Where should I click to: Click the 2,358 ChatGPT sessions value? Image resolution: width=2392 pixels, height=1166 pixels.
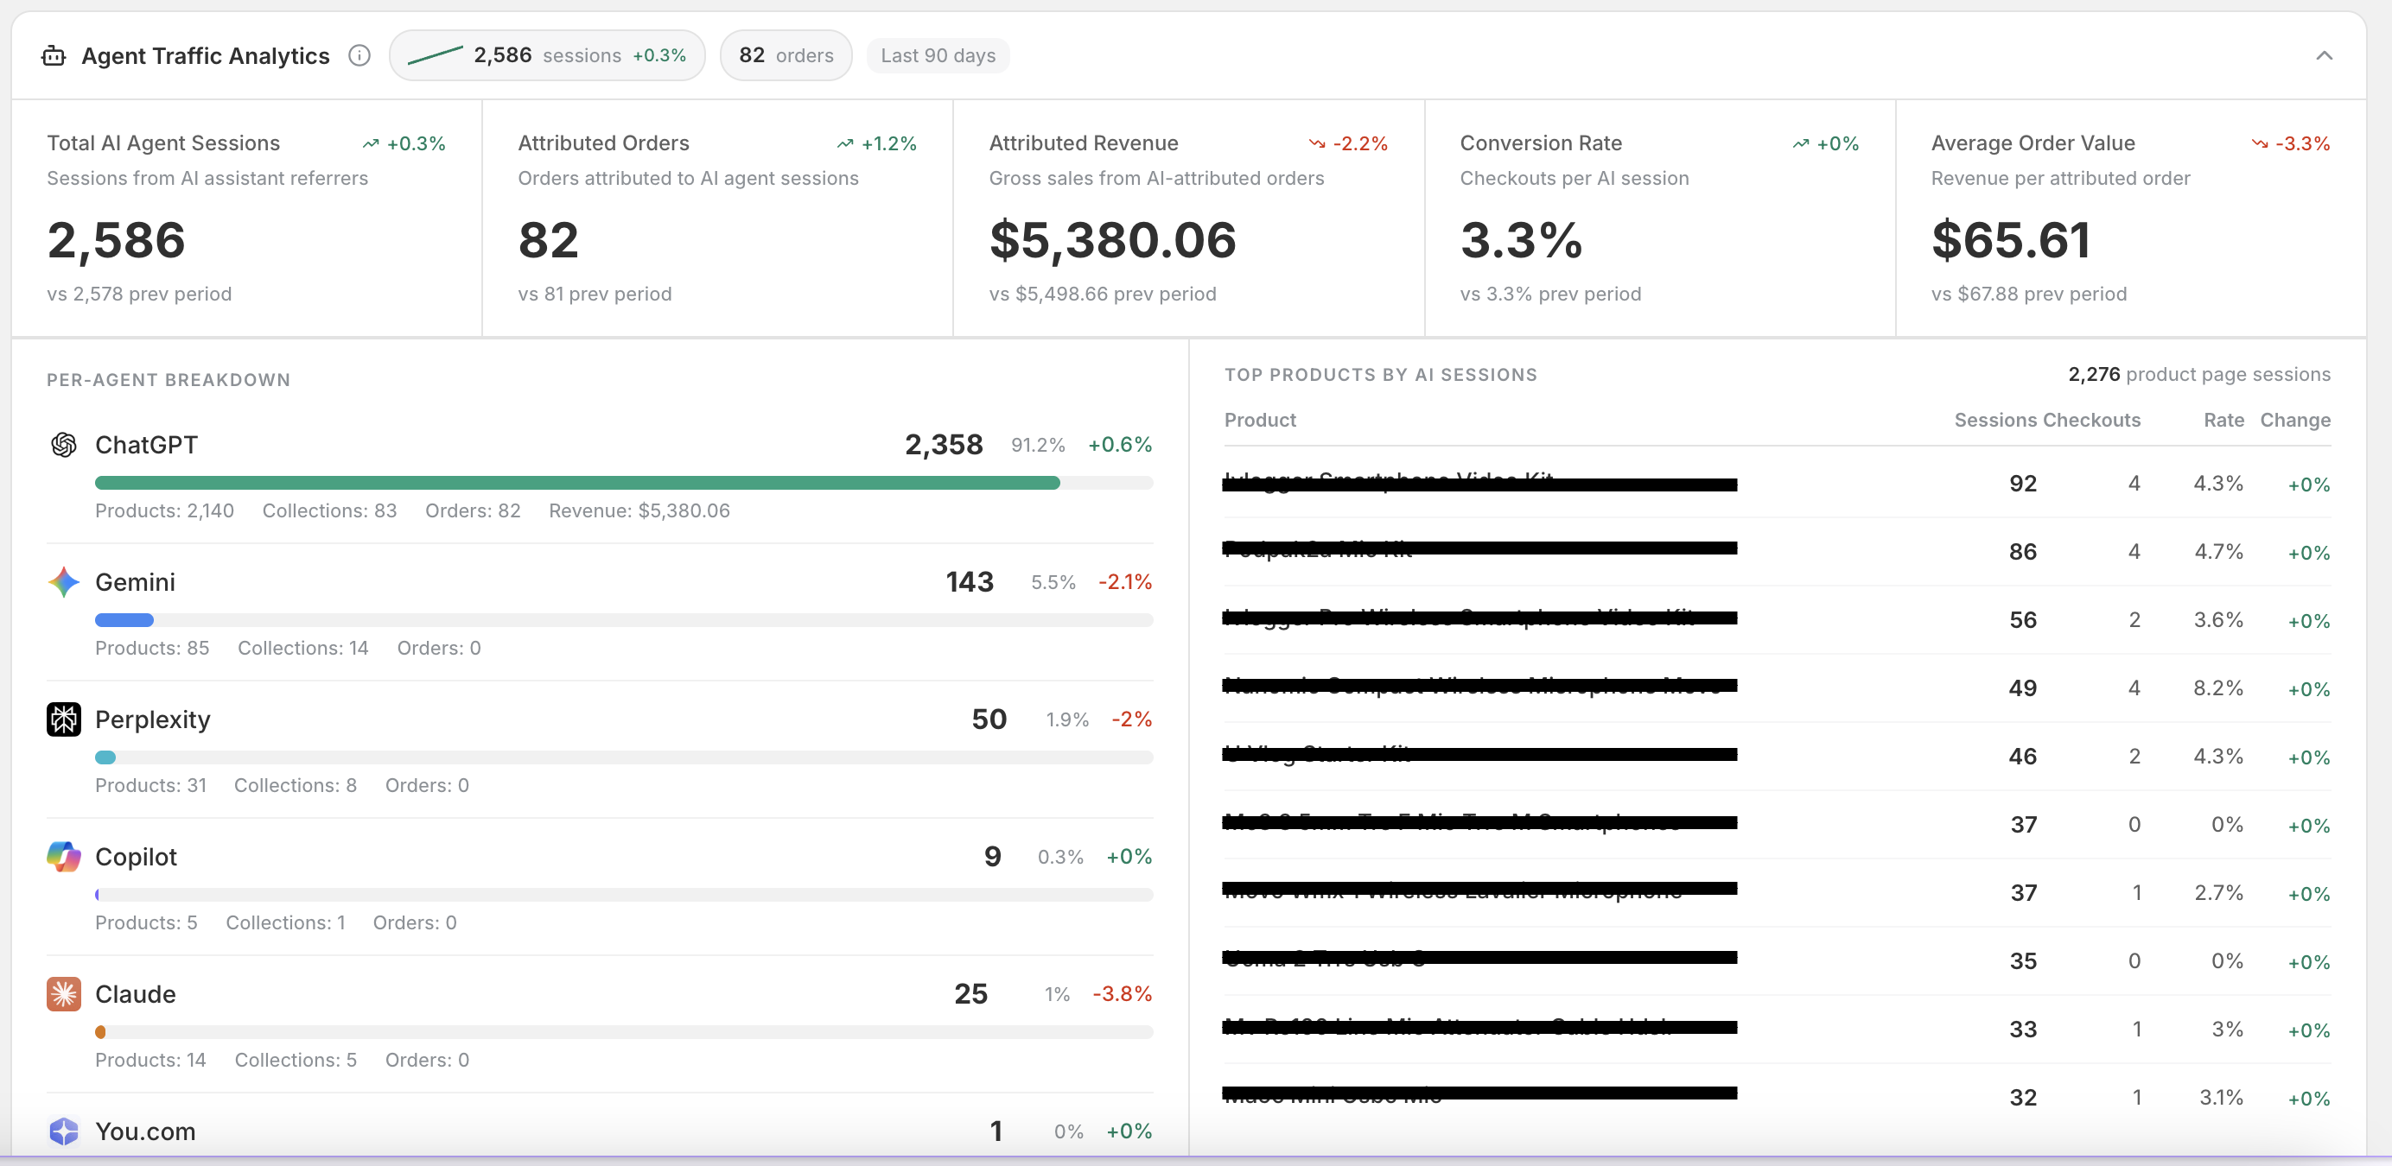point(944,445)
